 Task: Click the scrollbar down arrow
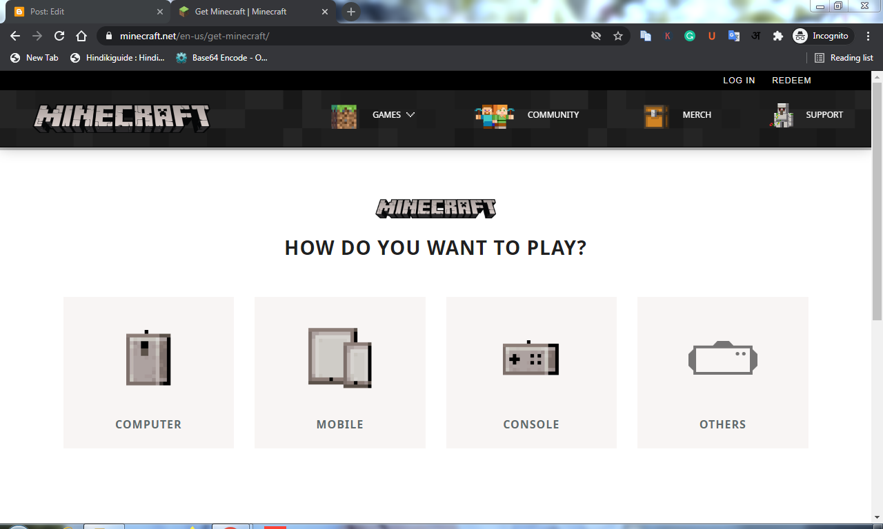coord(877,517)
